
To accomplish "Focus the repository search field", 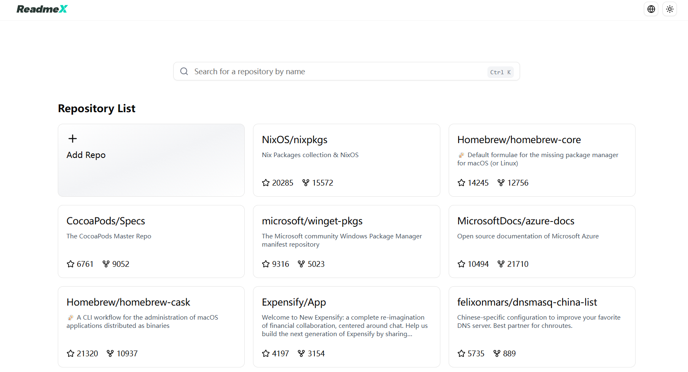I will 346,71.
